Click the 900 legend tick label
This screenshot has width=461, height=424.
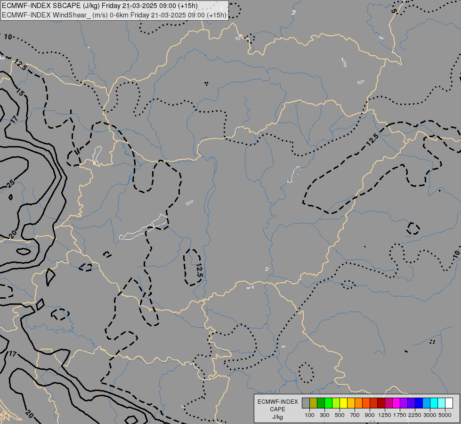click(x=370, y=415)
